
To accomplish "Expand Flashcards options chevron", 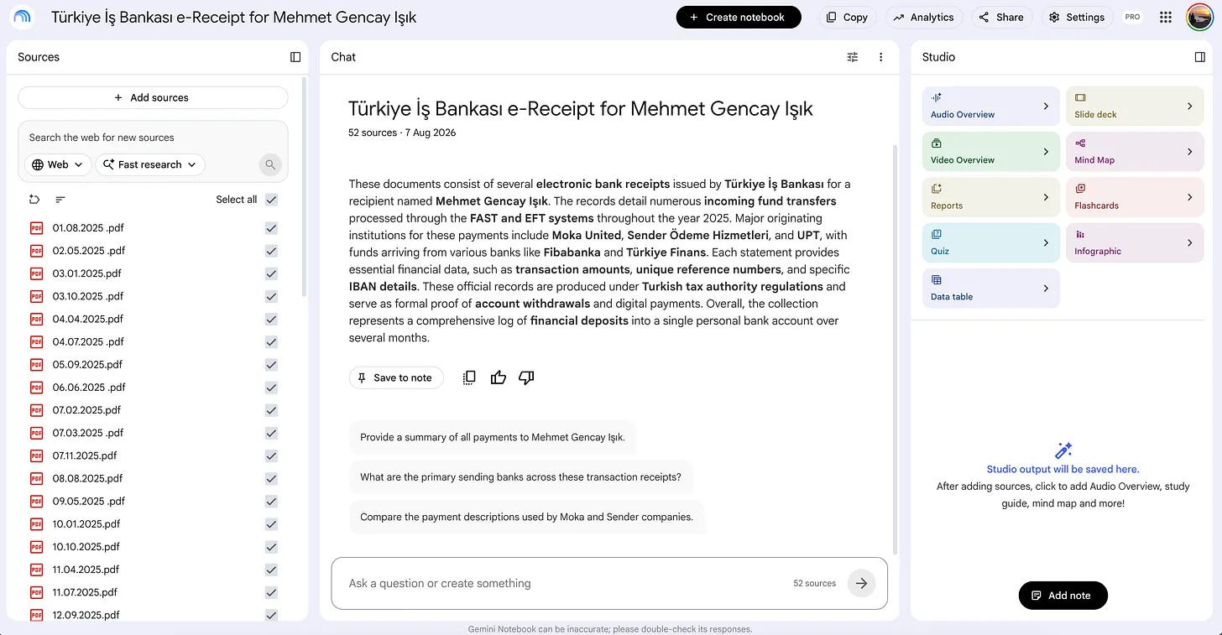I will [x=1190, y=197].
